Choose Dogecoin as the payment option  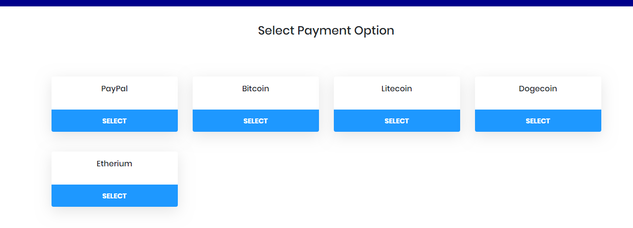click(538, 121)
